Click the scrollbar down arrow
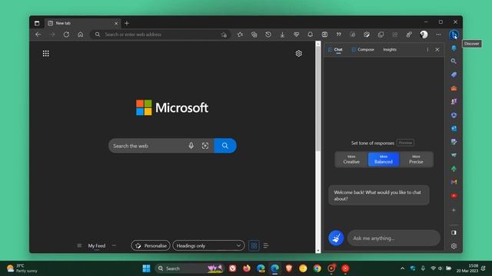The image size is (492, 276). click(x=318, y=251)
